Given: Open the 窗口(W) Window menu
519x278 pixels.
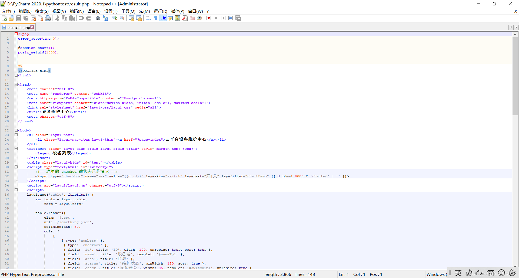Looking at the screenshot, I should [x=195, y=11].
